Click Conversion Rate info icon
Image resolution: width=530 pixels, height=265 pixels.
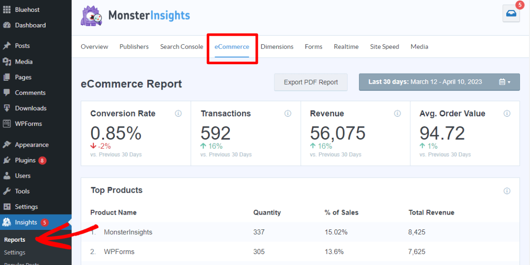pyautogui.click(x=178, y=114)
